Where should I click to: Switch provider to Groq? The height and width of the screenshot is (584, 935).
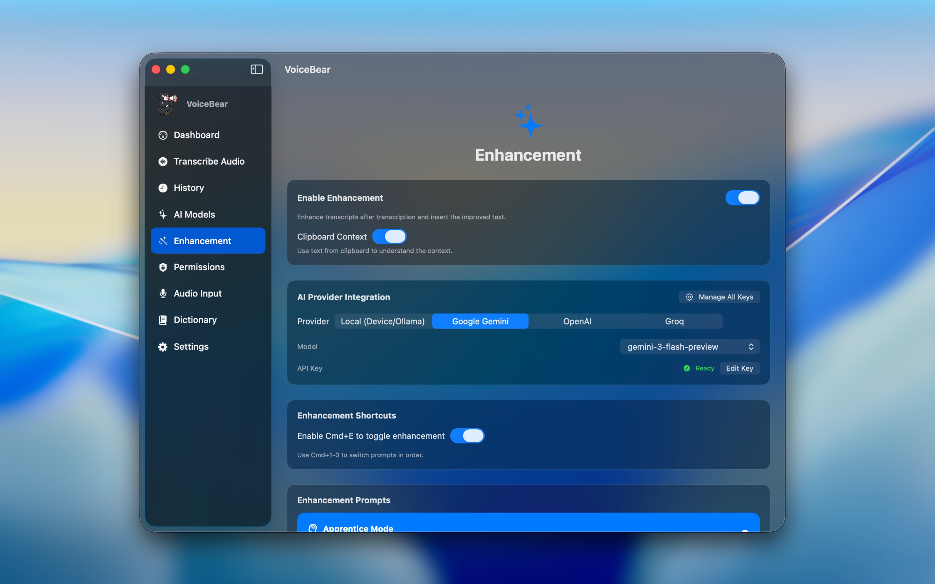674,321
